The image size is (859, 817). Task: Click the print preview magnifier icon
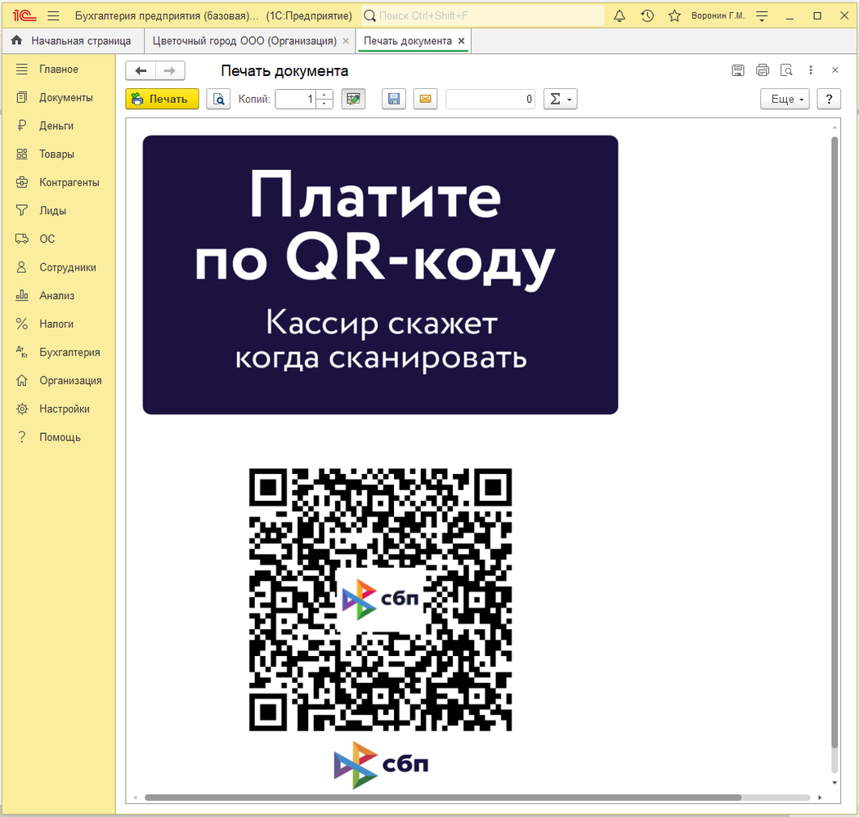(218, 99)
